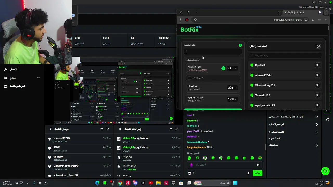Launch Discord from the taskbar
Image resolution: width=333 pixels, height=187 pixels.
point(135,183)
